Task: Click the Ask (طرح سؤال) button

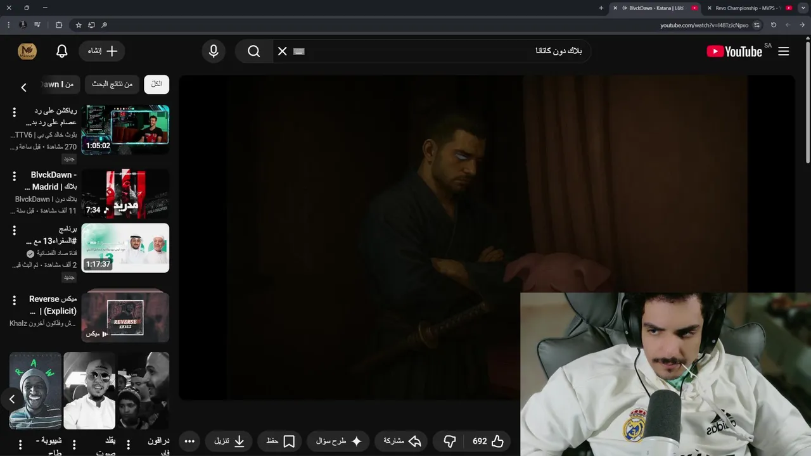Action: click(338, 441)
